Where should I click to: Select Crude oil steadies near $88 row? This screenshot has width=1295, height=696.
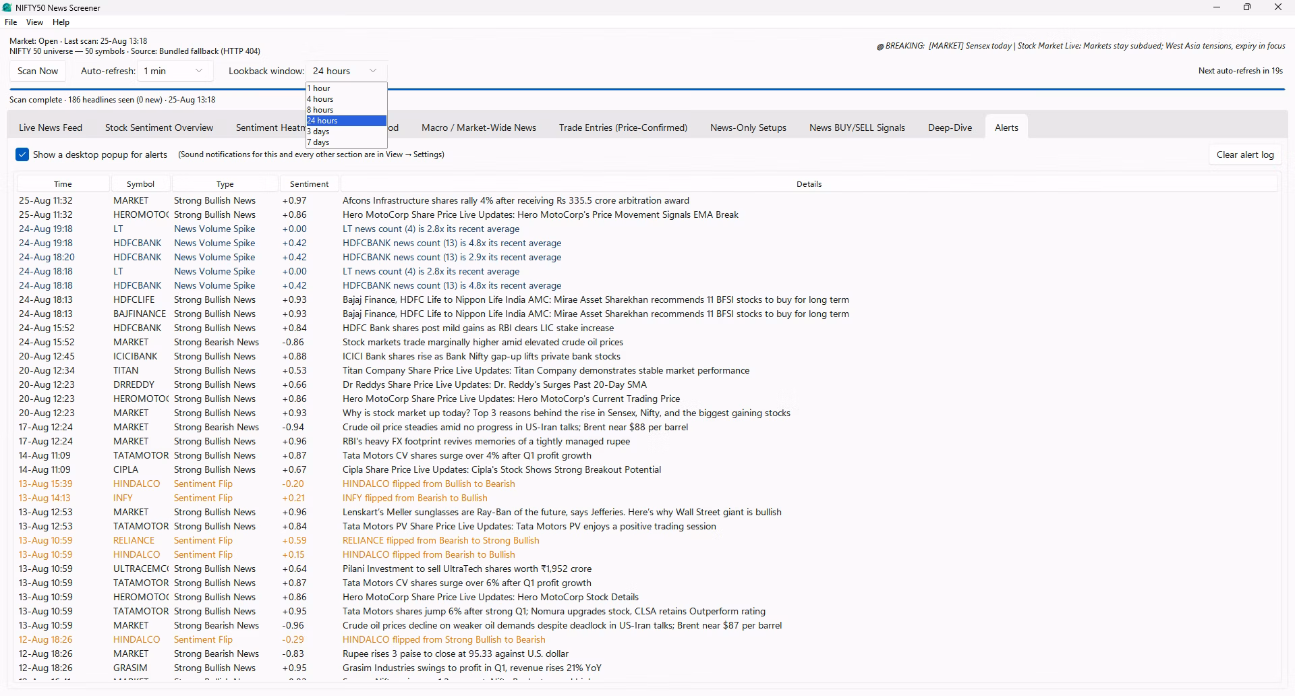(x=647, y=427)
